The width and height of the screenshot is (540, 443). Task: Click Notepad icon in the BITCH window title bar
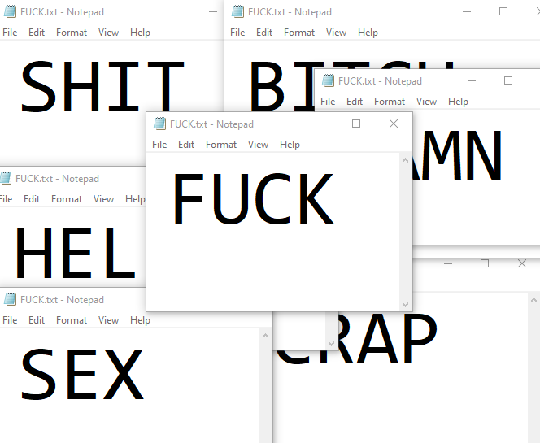(x=237, y=11)
